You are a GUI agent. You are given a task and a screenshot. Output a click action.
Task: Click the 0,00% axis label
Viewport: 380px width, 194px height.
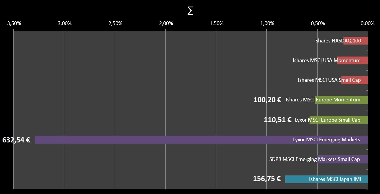point(367,23)
